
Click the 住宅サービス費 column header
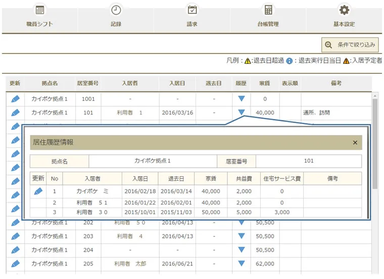(282, 179)
